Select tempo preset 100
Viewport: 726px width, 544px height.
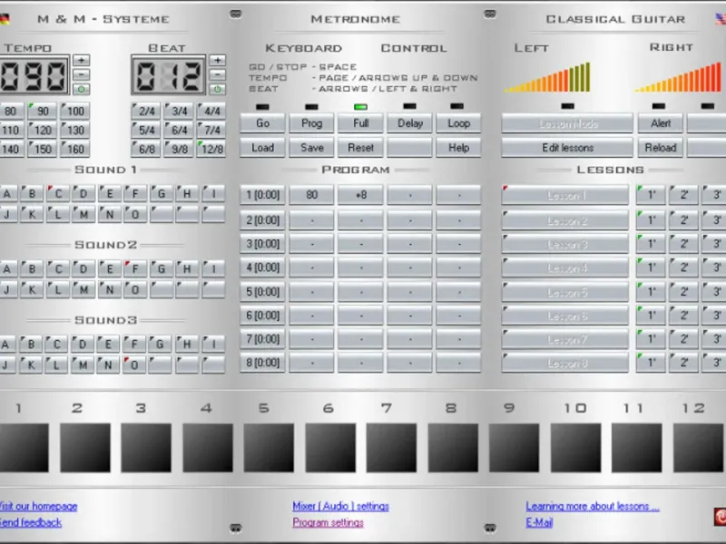coord(75,111)
